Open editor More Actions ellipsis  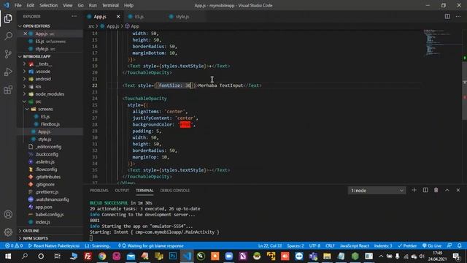(458, 16)
